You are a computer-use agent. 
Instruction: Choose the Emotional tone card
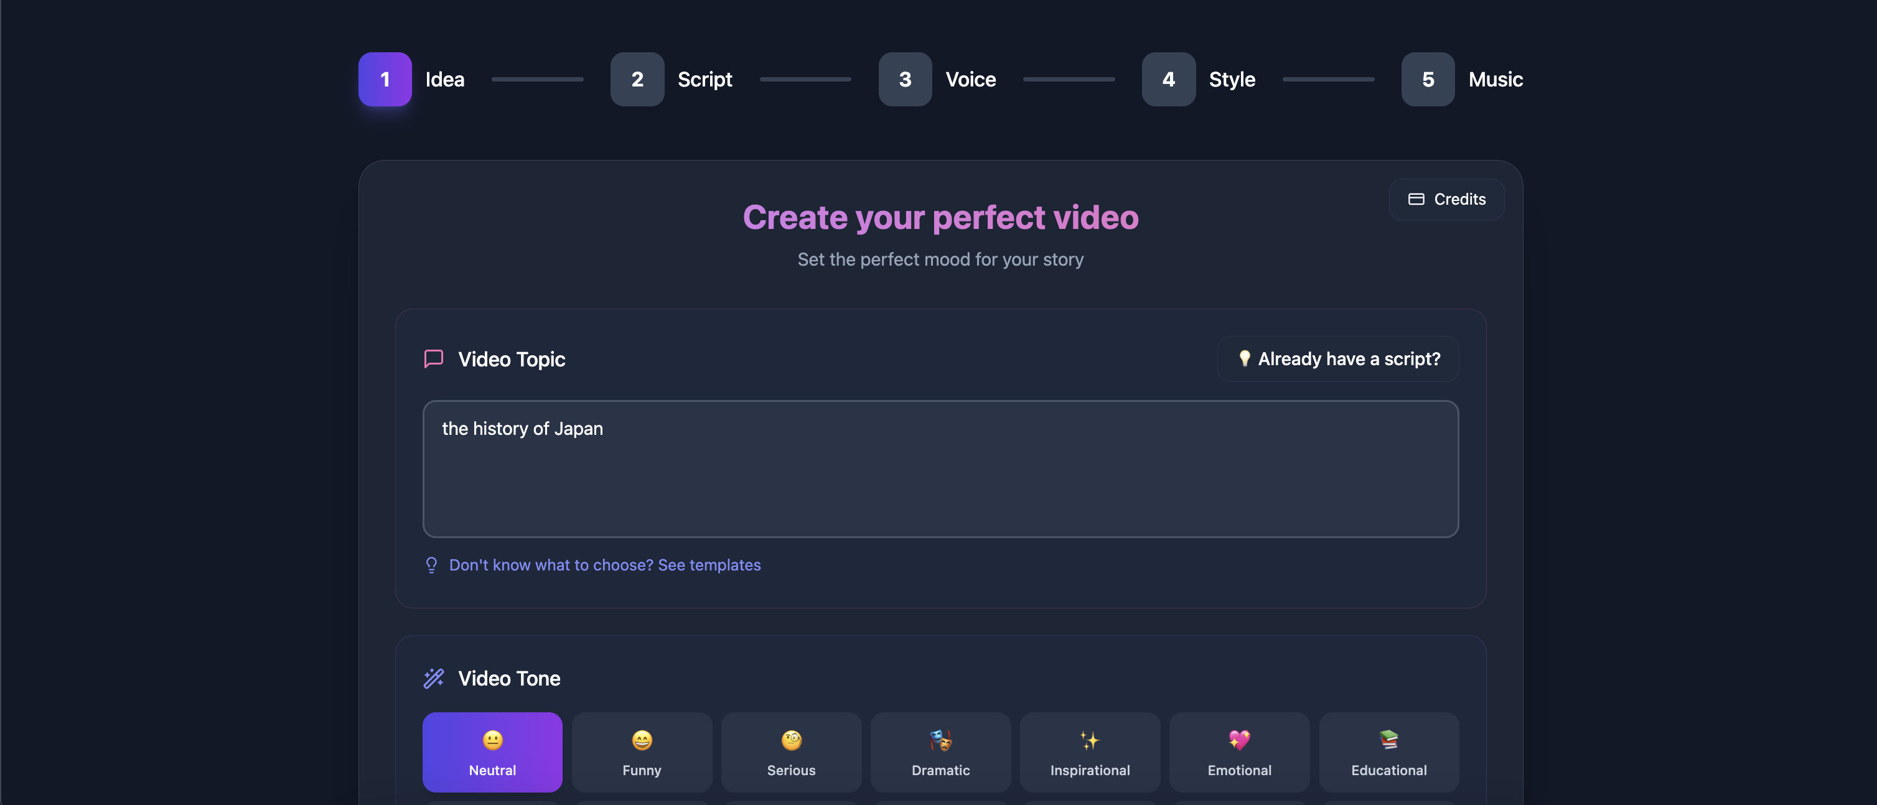coord(1238,752)
